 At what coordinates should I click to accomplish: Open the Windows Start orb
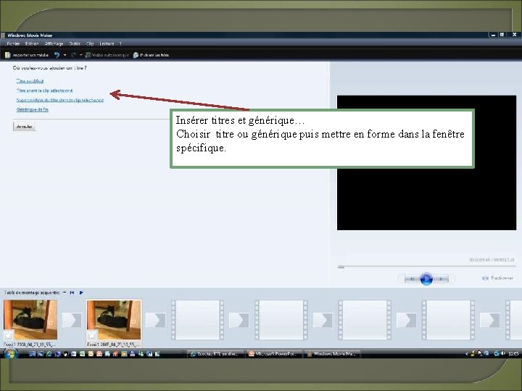(x=10, y=353)
